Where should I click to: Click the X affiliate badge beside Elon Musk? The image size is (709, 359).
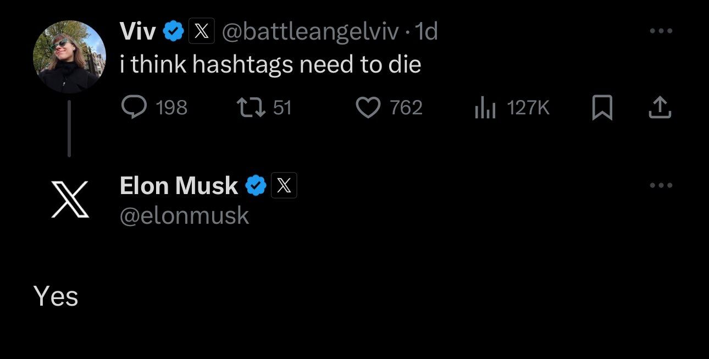(284, 186)
